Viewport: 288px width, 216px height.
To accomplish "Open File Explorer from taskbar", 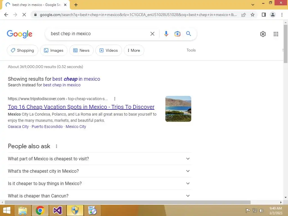I will click(22, 210).
